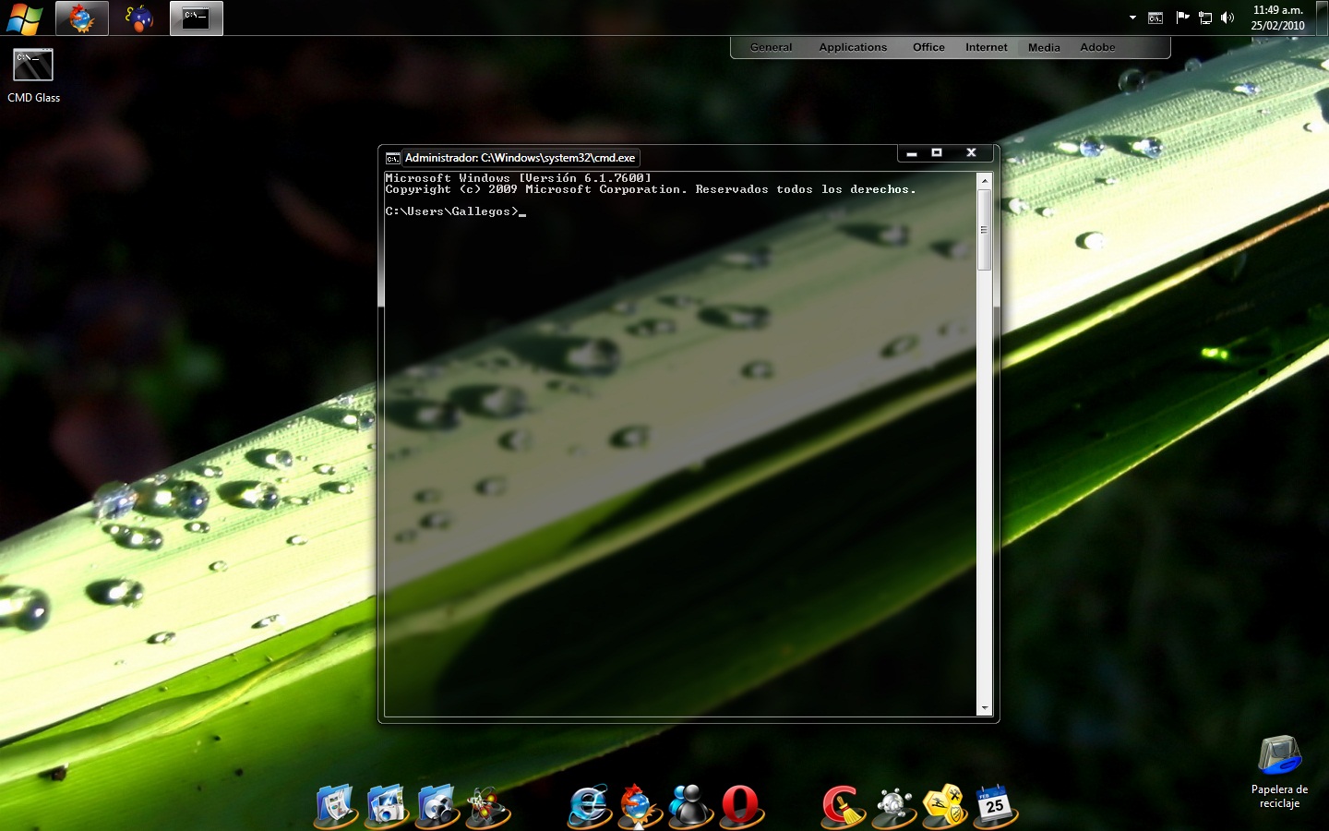Select the cmd.exe taskbar button
The image size is (1329, 831).
coord(197,18)
